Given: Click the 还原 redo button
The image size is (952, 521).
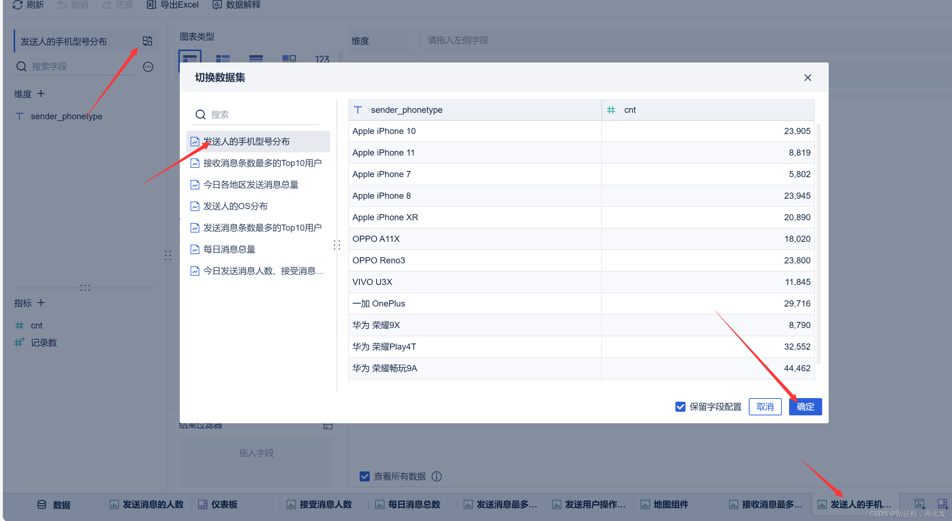Looking at the screenshot, I should pyautogui.click(x=118, y=5).
